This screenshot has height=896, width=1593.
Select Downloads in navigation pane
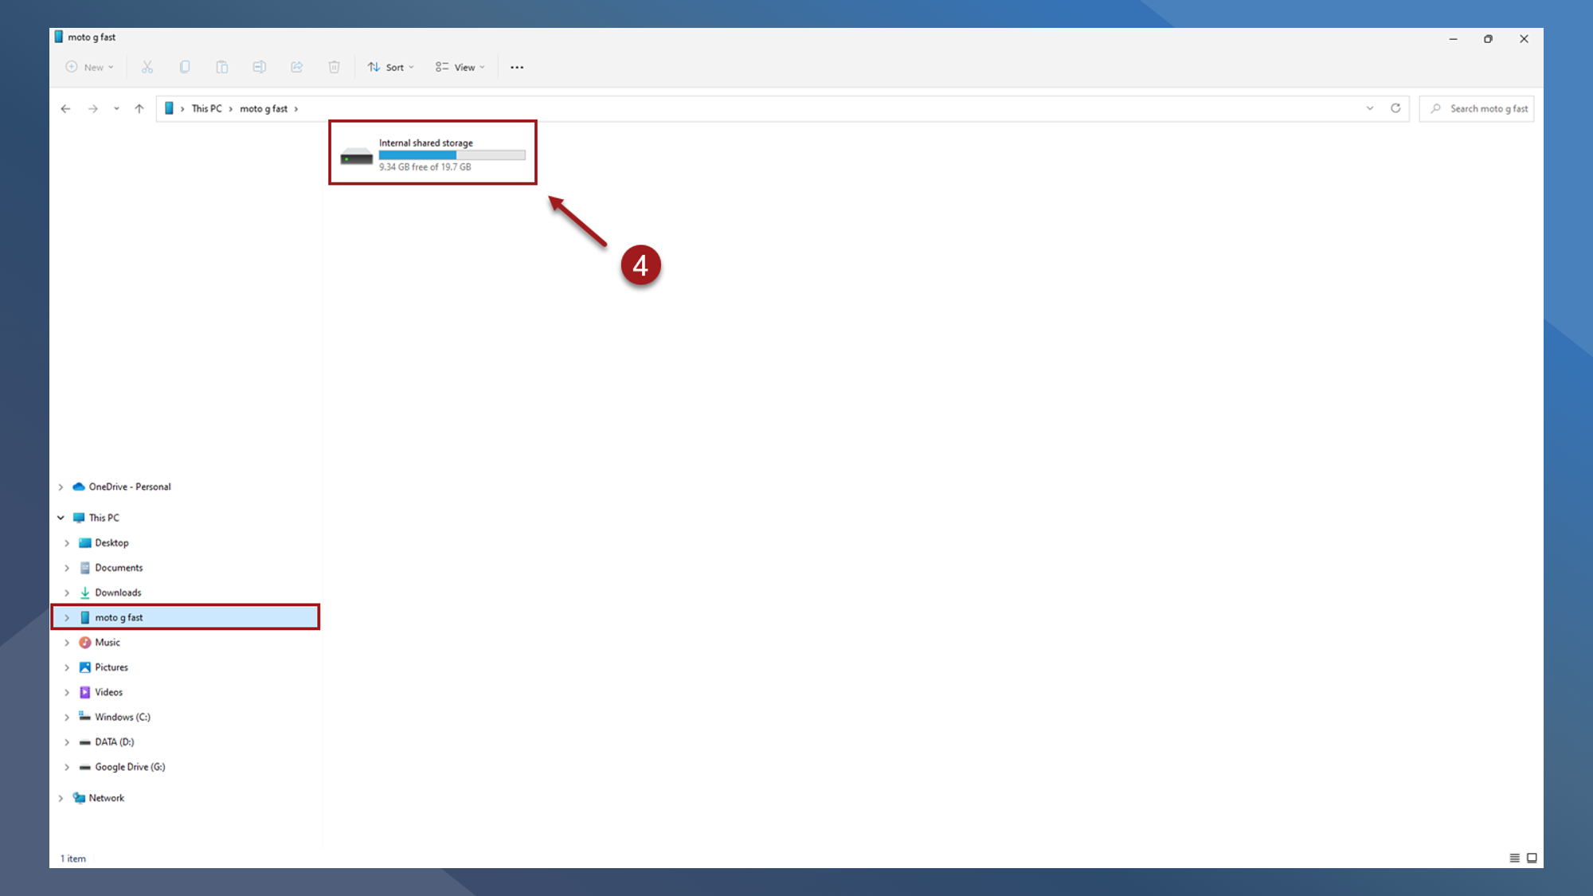pyautogui.click(x=118, y=593)
